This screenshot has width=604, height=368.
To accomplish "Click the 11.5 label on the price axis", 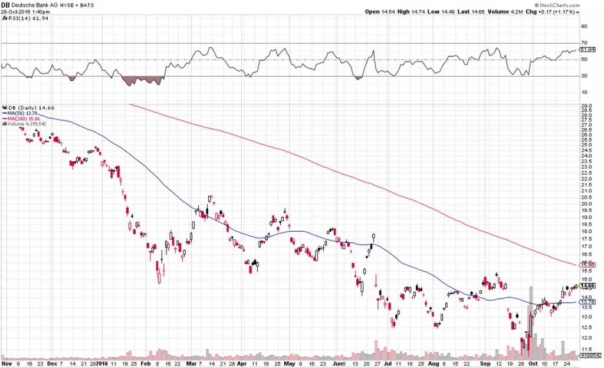I will coord(586,349).
